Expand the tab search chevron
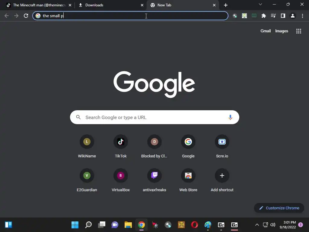This screenshot has height=232, width=309. [260, 4]
